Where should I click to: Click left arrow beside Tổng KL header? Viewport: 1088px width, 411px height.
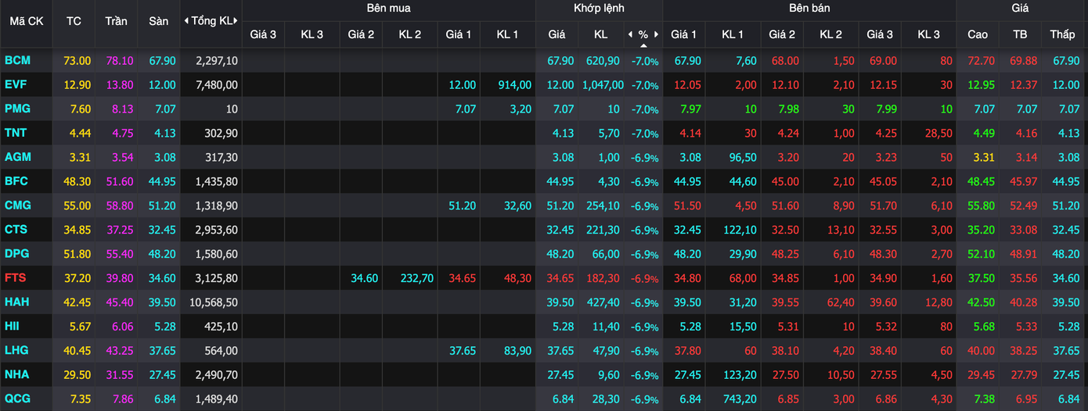(186, 21)
